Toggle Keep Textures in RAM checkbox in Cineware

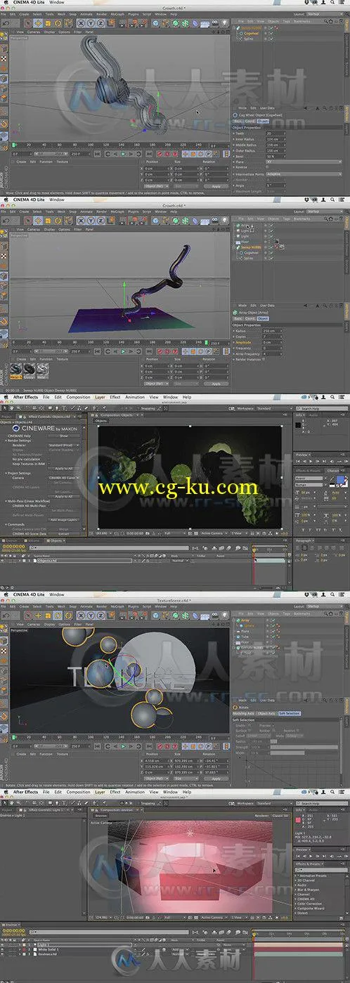[49, 464]
